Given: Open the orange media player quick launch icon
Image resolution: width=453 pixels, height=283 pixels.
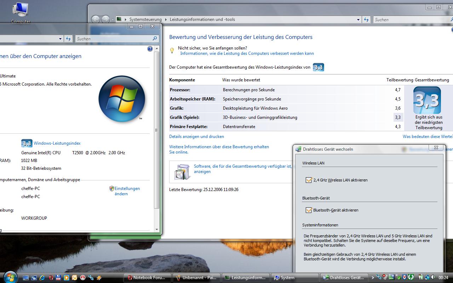Looking at the screenshot, I should [x=66, y=278].
